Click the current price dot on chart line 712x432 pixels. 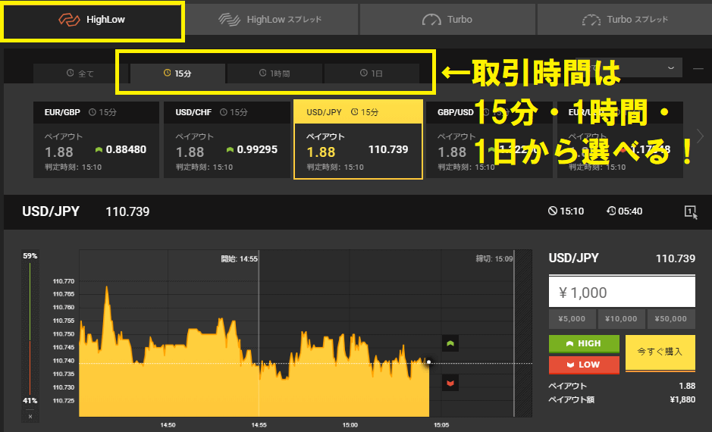click(429, 362)
